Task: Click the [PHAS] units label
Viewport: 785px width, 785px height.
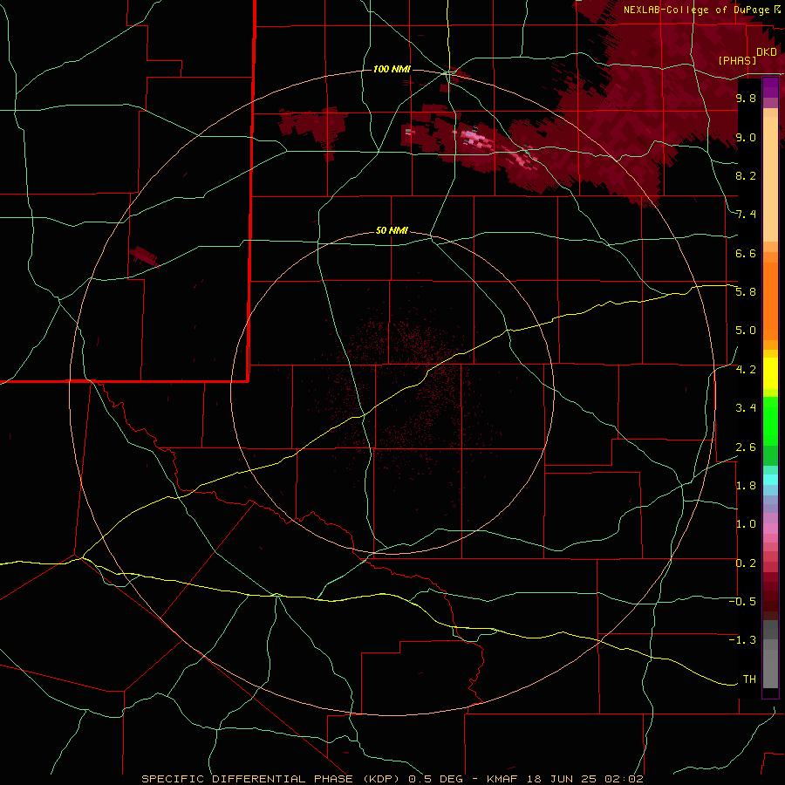Action: coord(737,60)
